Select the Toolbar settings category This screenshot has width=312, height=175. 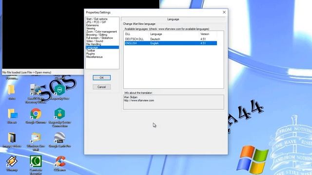click(91, 51)
